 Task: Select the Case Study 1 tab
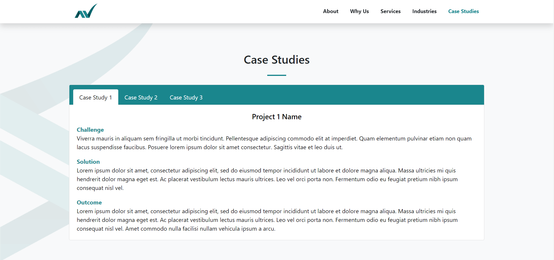tap(95, 97)
